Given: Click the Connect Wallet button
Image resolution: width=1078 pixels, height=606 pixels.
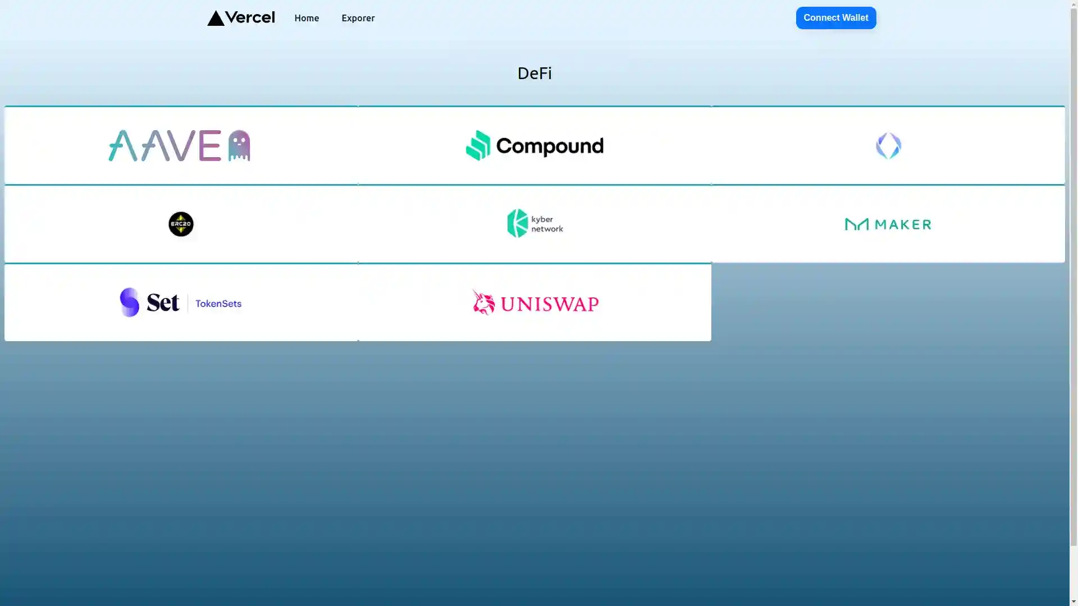Looking at the screenshot, I should [x=835, y=18].
